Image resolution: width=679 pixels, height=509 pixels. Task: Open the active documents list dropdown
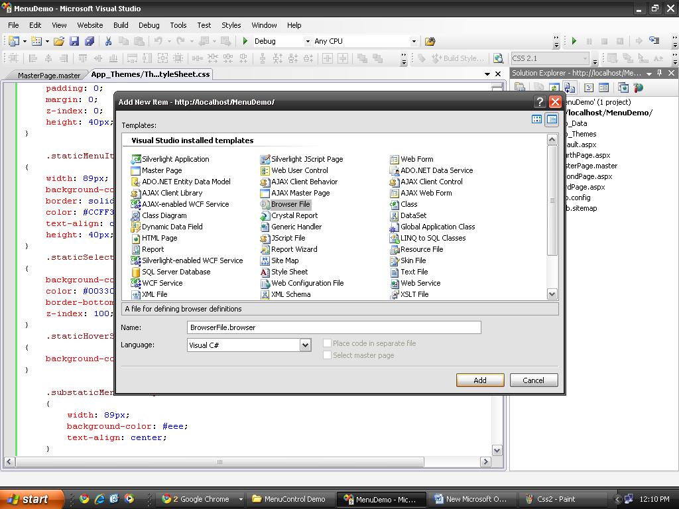[487, 74]
